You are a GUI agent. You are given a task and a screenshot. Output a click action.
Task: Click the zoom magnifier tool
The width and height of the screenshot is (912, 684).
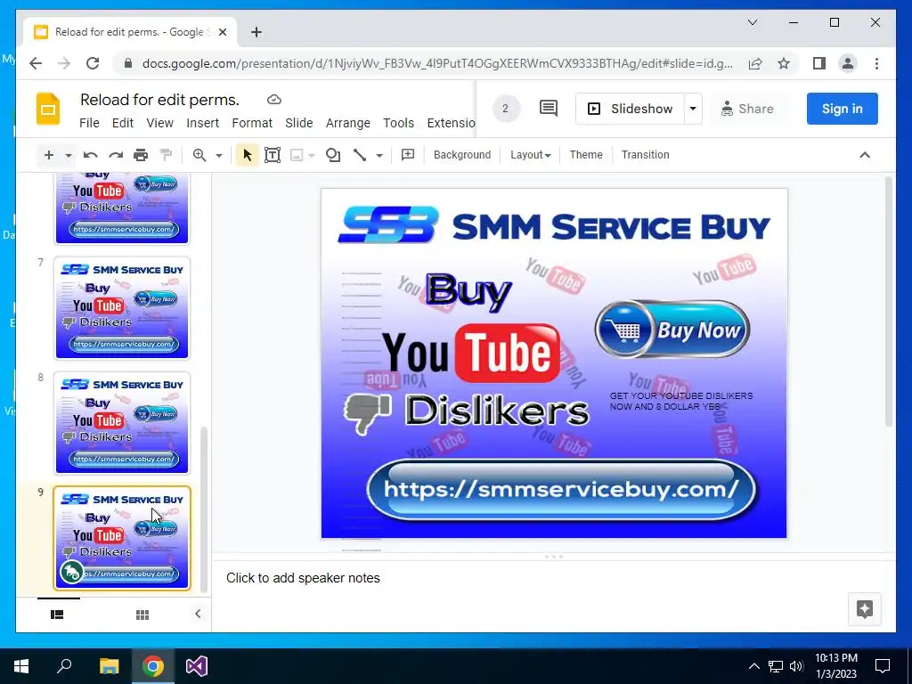point(199,155)
